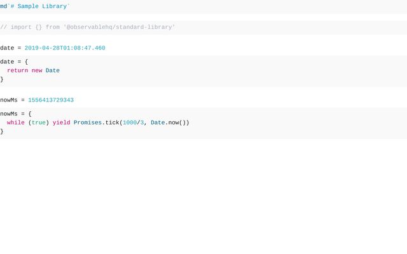The width and height of the screenshot is (407, 254).
Task: Click the 'date' name in output row
Action: click(7, 48)
